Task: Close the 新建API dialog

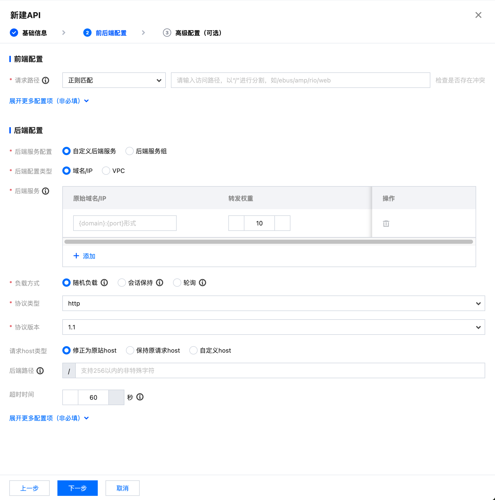Action: 478,15
